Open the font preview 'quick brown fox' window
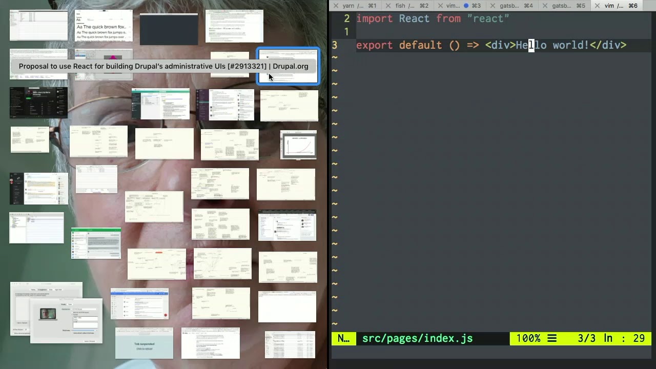Viewport: 656px width, 369px height. click(104, 26)
